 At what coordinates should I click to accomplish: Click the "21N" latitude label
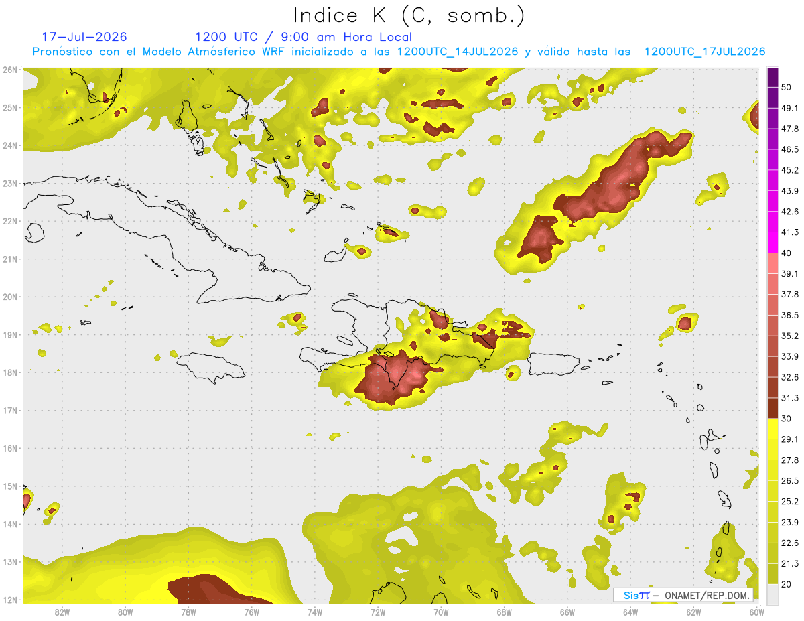[10, 259]
